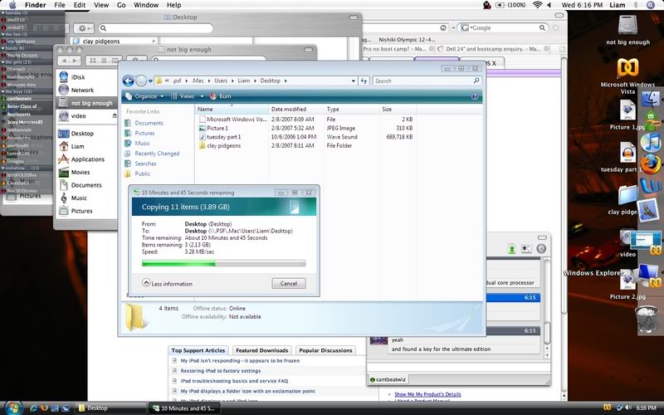The height and width of the screenshot is (415, 664).
Task: Open the Searches favorite link
Action: [x=146, y=164]
